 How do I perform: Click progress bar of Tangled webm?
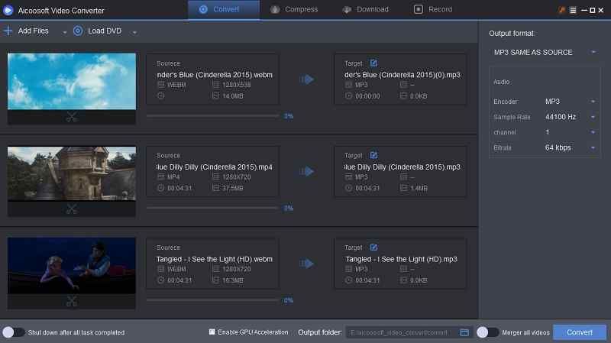[x=213, y=300]
